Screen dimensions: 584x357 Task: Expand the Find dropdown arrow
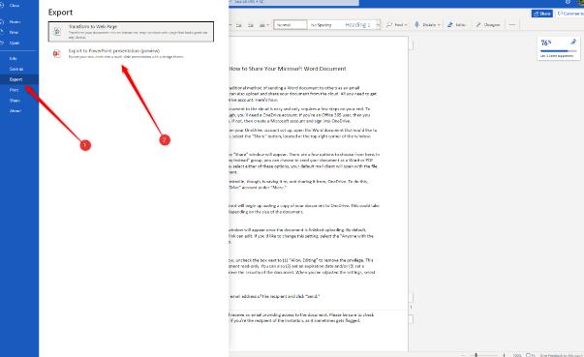click(x=406, y=25)
